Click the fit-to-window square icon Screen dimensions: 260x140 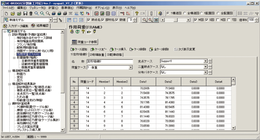coord(156,20)
